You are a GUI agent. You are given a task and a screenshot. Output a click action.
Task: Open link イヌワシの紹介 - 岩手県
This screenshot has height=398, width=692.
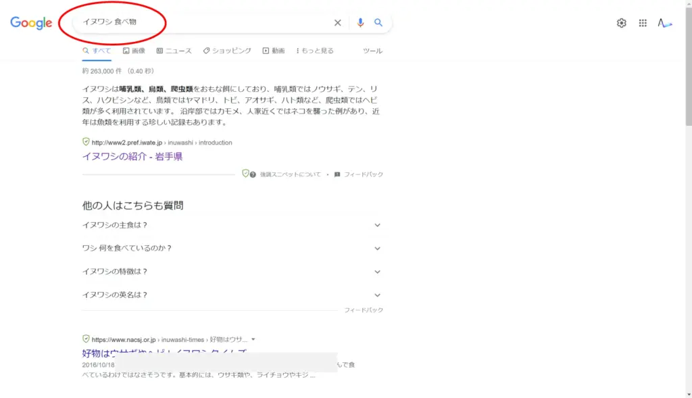132,156
